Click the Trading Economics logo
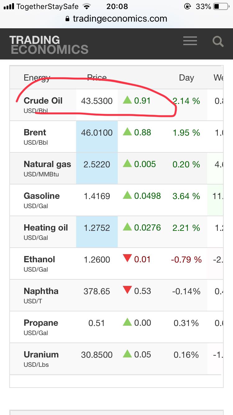 point(49,44)
